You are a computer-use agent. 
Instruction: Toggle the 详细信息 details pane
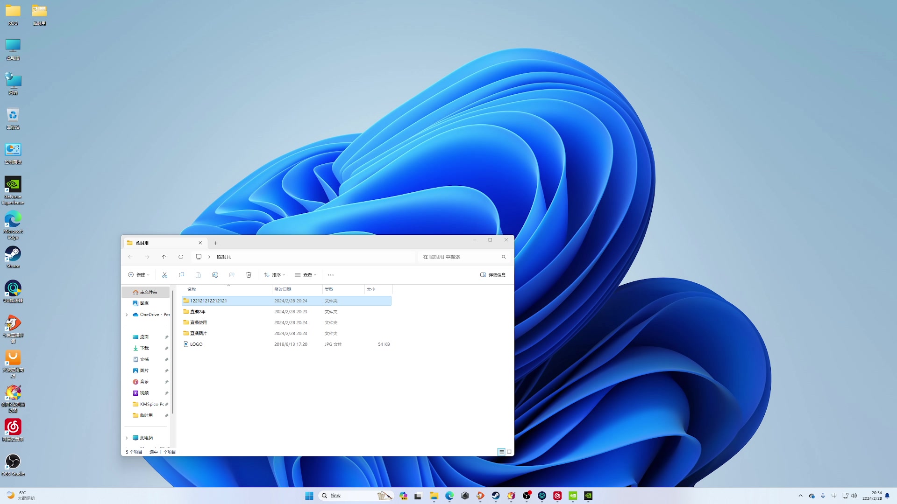point(493,275)
